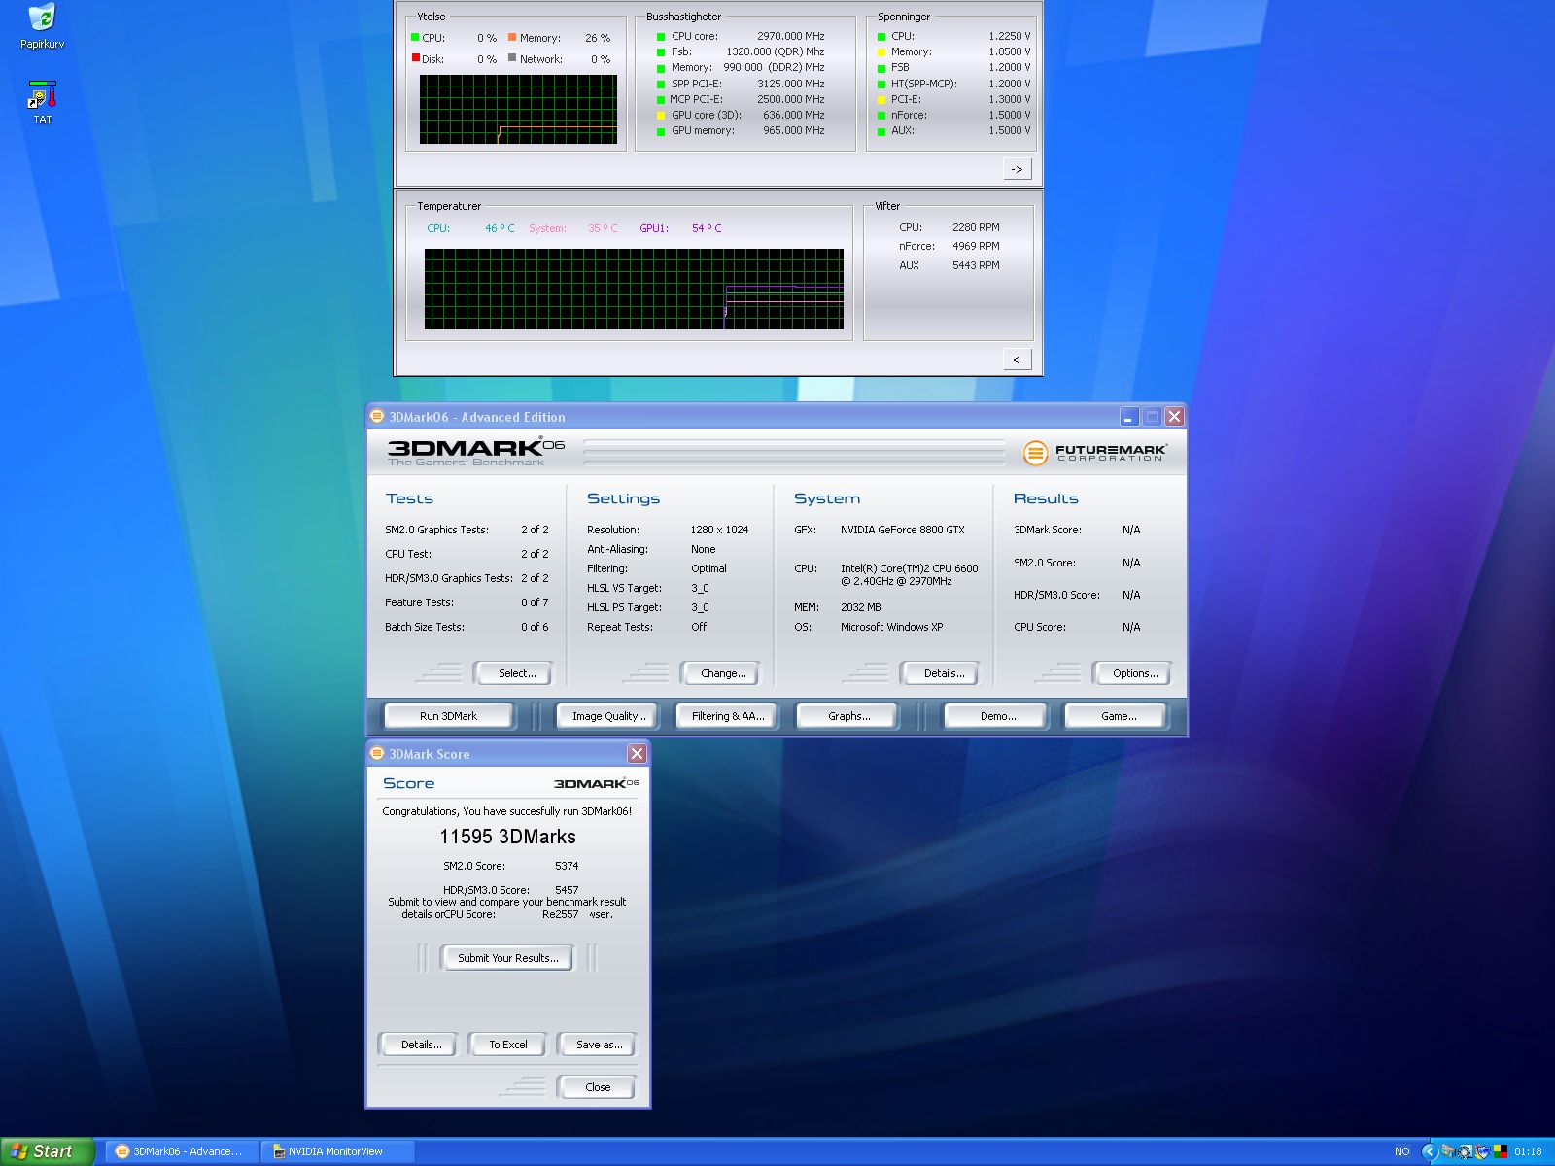This screenshot has width=1555, height=1166.
Task: Click the <- previous page button in MonitorView
Action: [x=1017, y=360]
